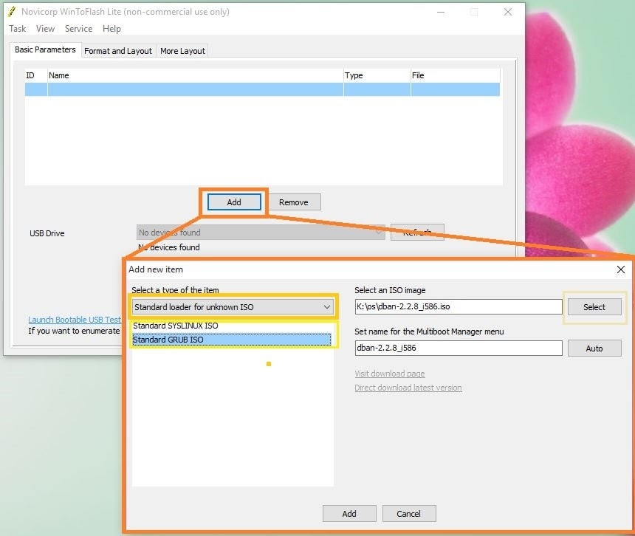This screenshot has height=536, width=635.
Task: Click the Auto button for menu name
Action: 594,348
